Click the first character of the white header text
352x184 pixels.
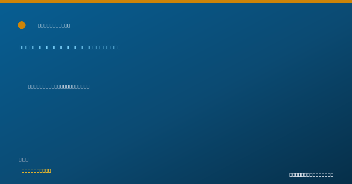click(39, 25)
